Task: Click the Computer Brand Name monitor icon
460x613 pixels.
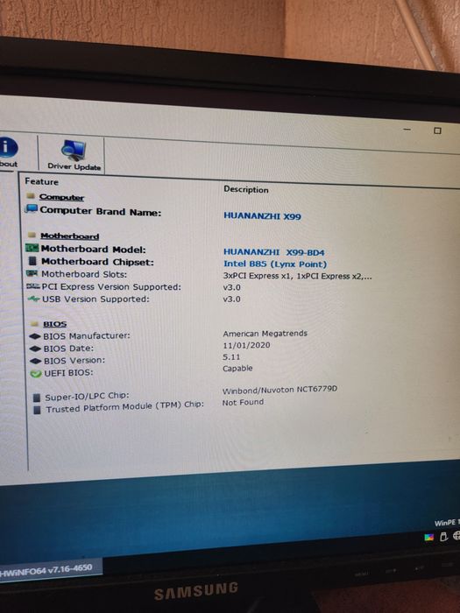Action: coord(32,208)
